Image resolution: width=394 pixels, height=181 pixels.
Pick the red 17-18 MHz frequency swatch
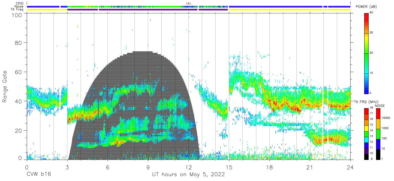(x=366, y=111)
